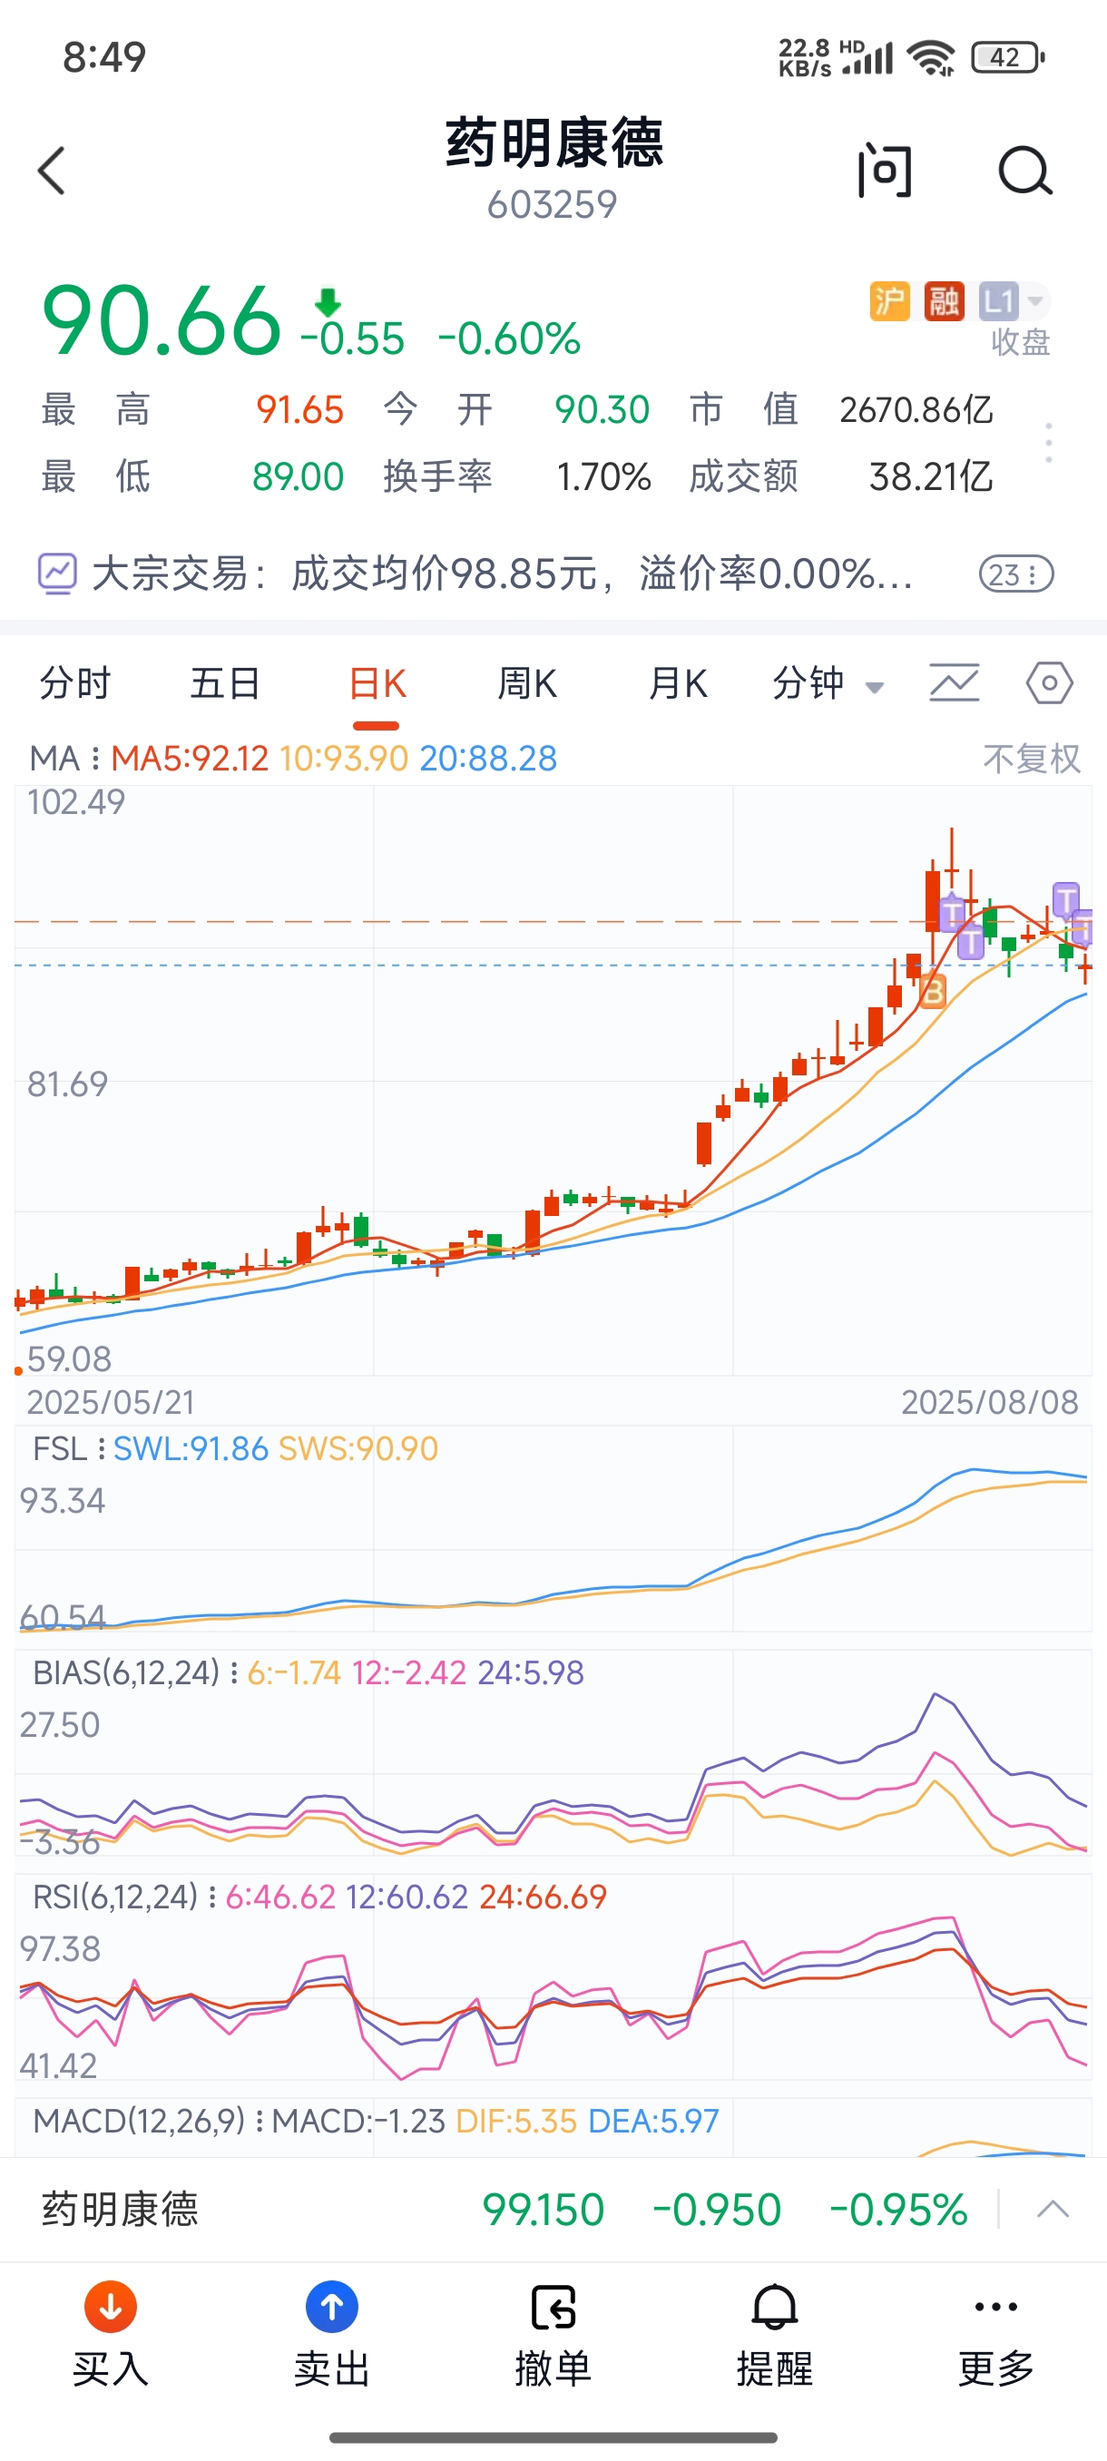1107x2461 pixels.
Task: Open chart settings hexagon icon
Action: coord(1050,683)
